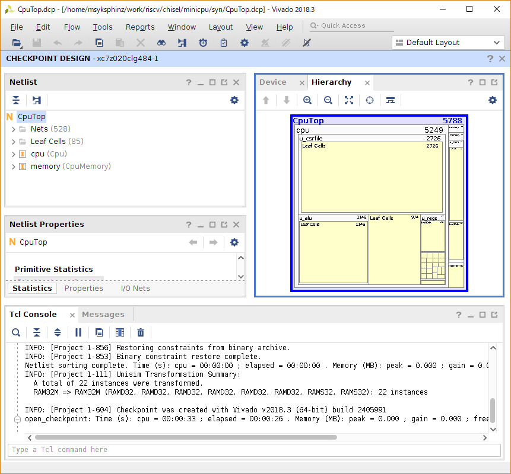Switch to the Messages tab
The image size is (511, 474).
point(103,315)
